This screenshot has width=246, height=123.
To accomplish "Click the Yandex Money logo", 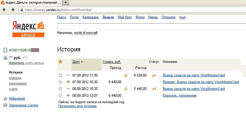I will [x=28, y=29].
